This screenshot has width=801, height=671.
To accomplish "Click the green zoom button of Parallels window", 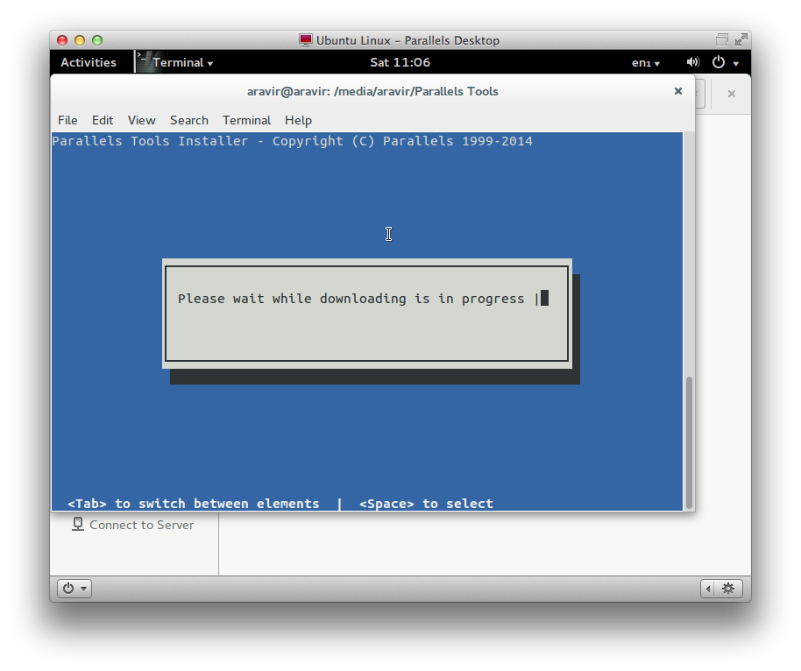I will point(97,40).
